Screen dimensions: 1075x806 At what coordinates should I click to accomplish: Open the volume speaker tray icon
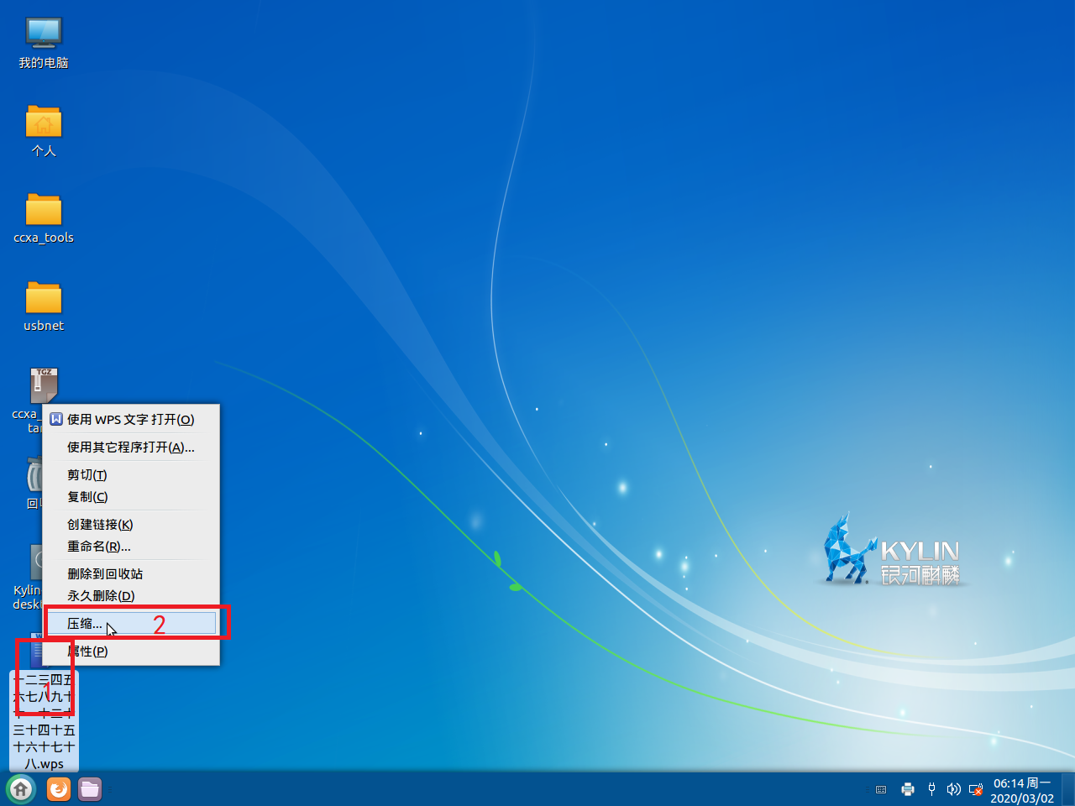coord(953,789)
